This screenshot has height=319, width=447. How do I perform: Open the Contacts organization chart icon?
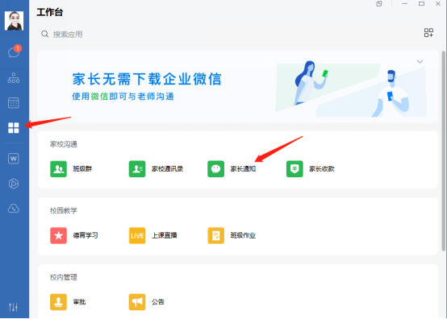tap(14, 77)
